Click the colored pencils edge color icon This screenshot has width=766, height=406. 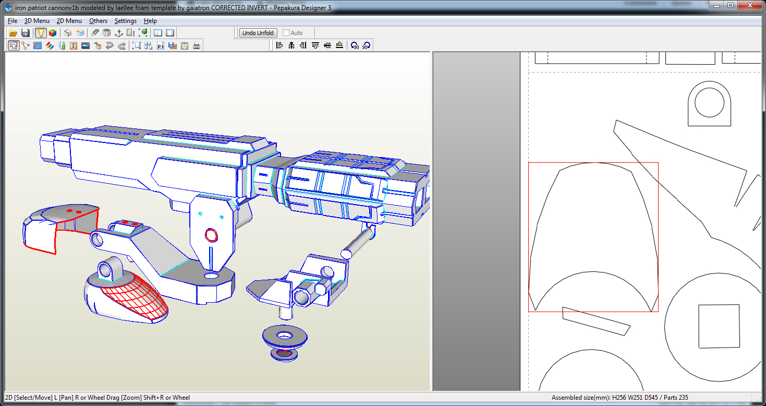point(50,46)
